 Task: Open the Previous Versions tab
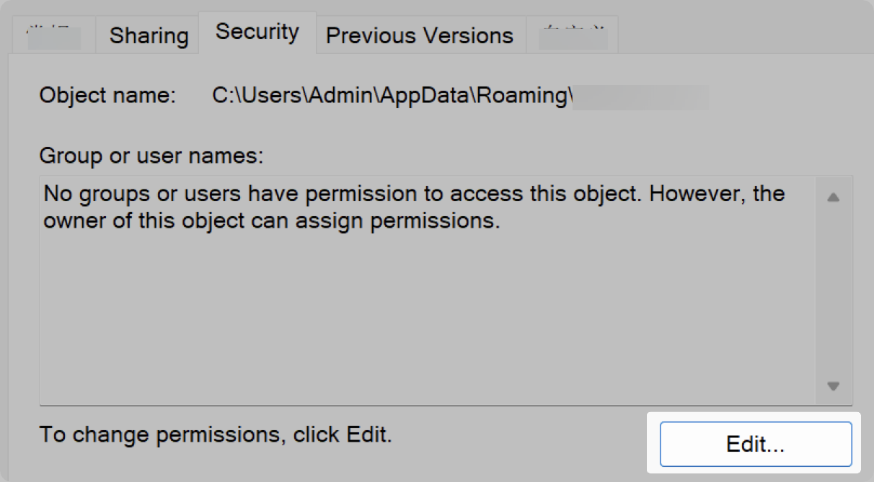(x=420, y=36)
